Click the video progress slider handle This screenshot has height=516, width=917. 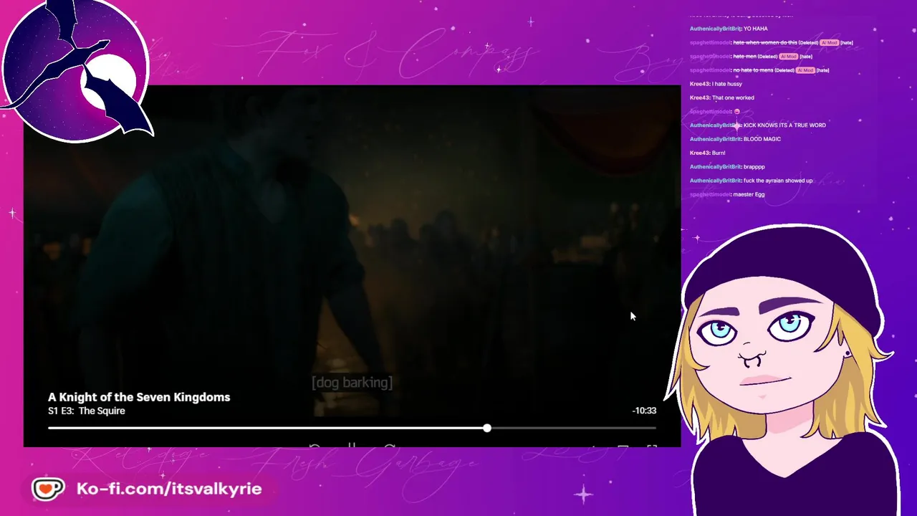[x=487, y=428]
